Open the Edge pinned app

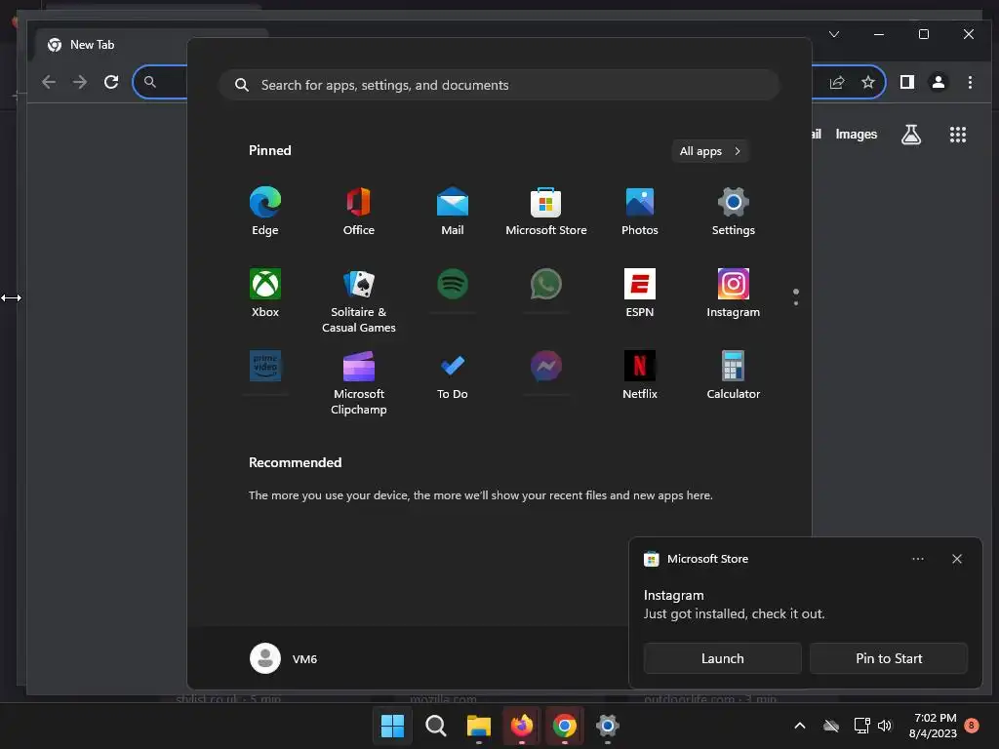(265, 211)
